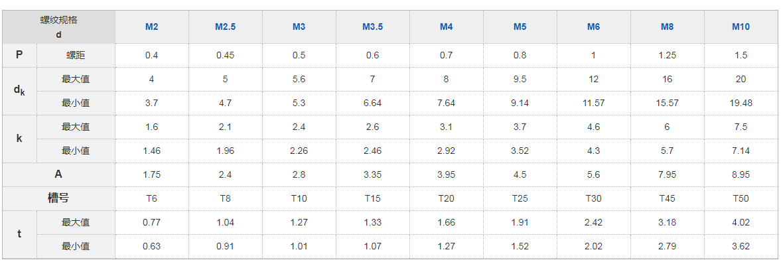Click the T6 slot number cell
This screenshot has width=781, height=262.
pyautogui.click(x=151, y=198)
